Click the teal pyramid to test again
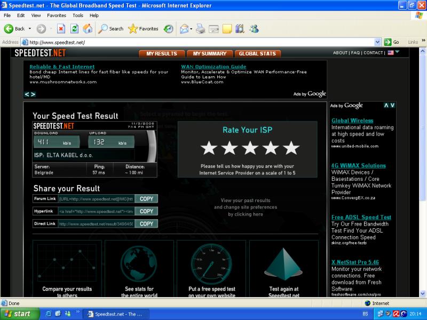 283,263
